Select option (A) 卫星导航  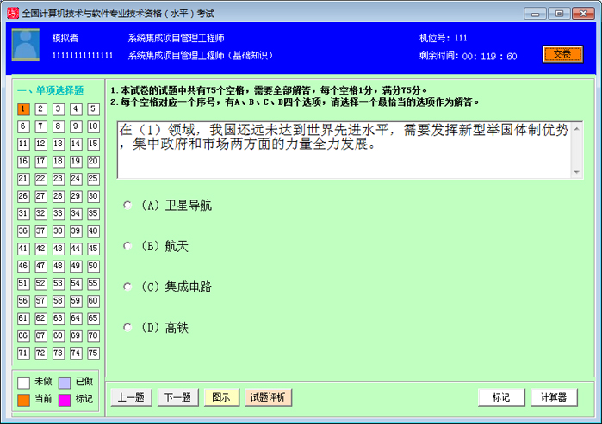(128, 206)
